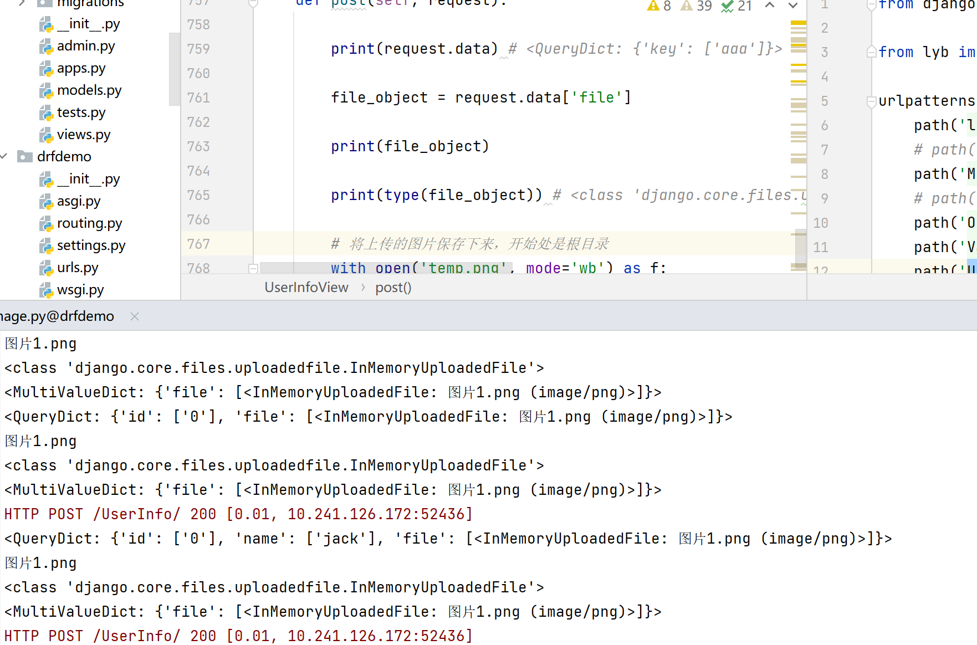Jump to next highlighted error arrow
This screenshot has width=977, height=645.
[x=793, y=6]
